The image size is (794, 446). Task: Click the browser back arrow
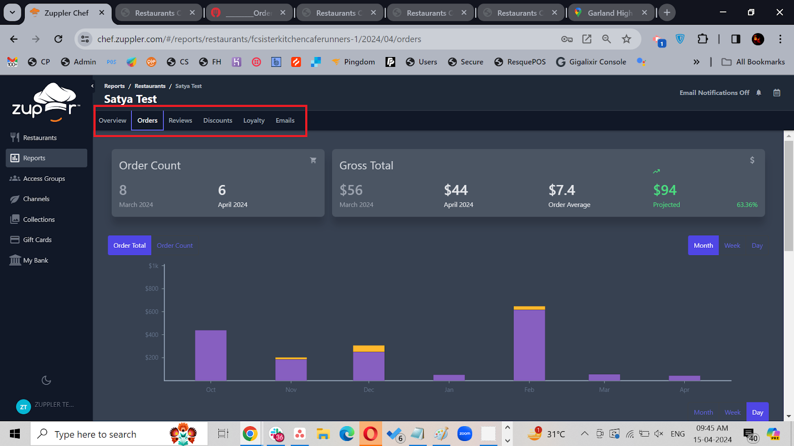(x=14, y=39)
